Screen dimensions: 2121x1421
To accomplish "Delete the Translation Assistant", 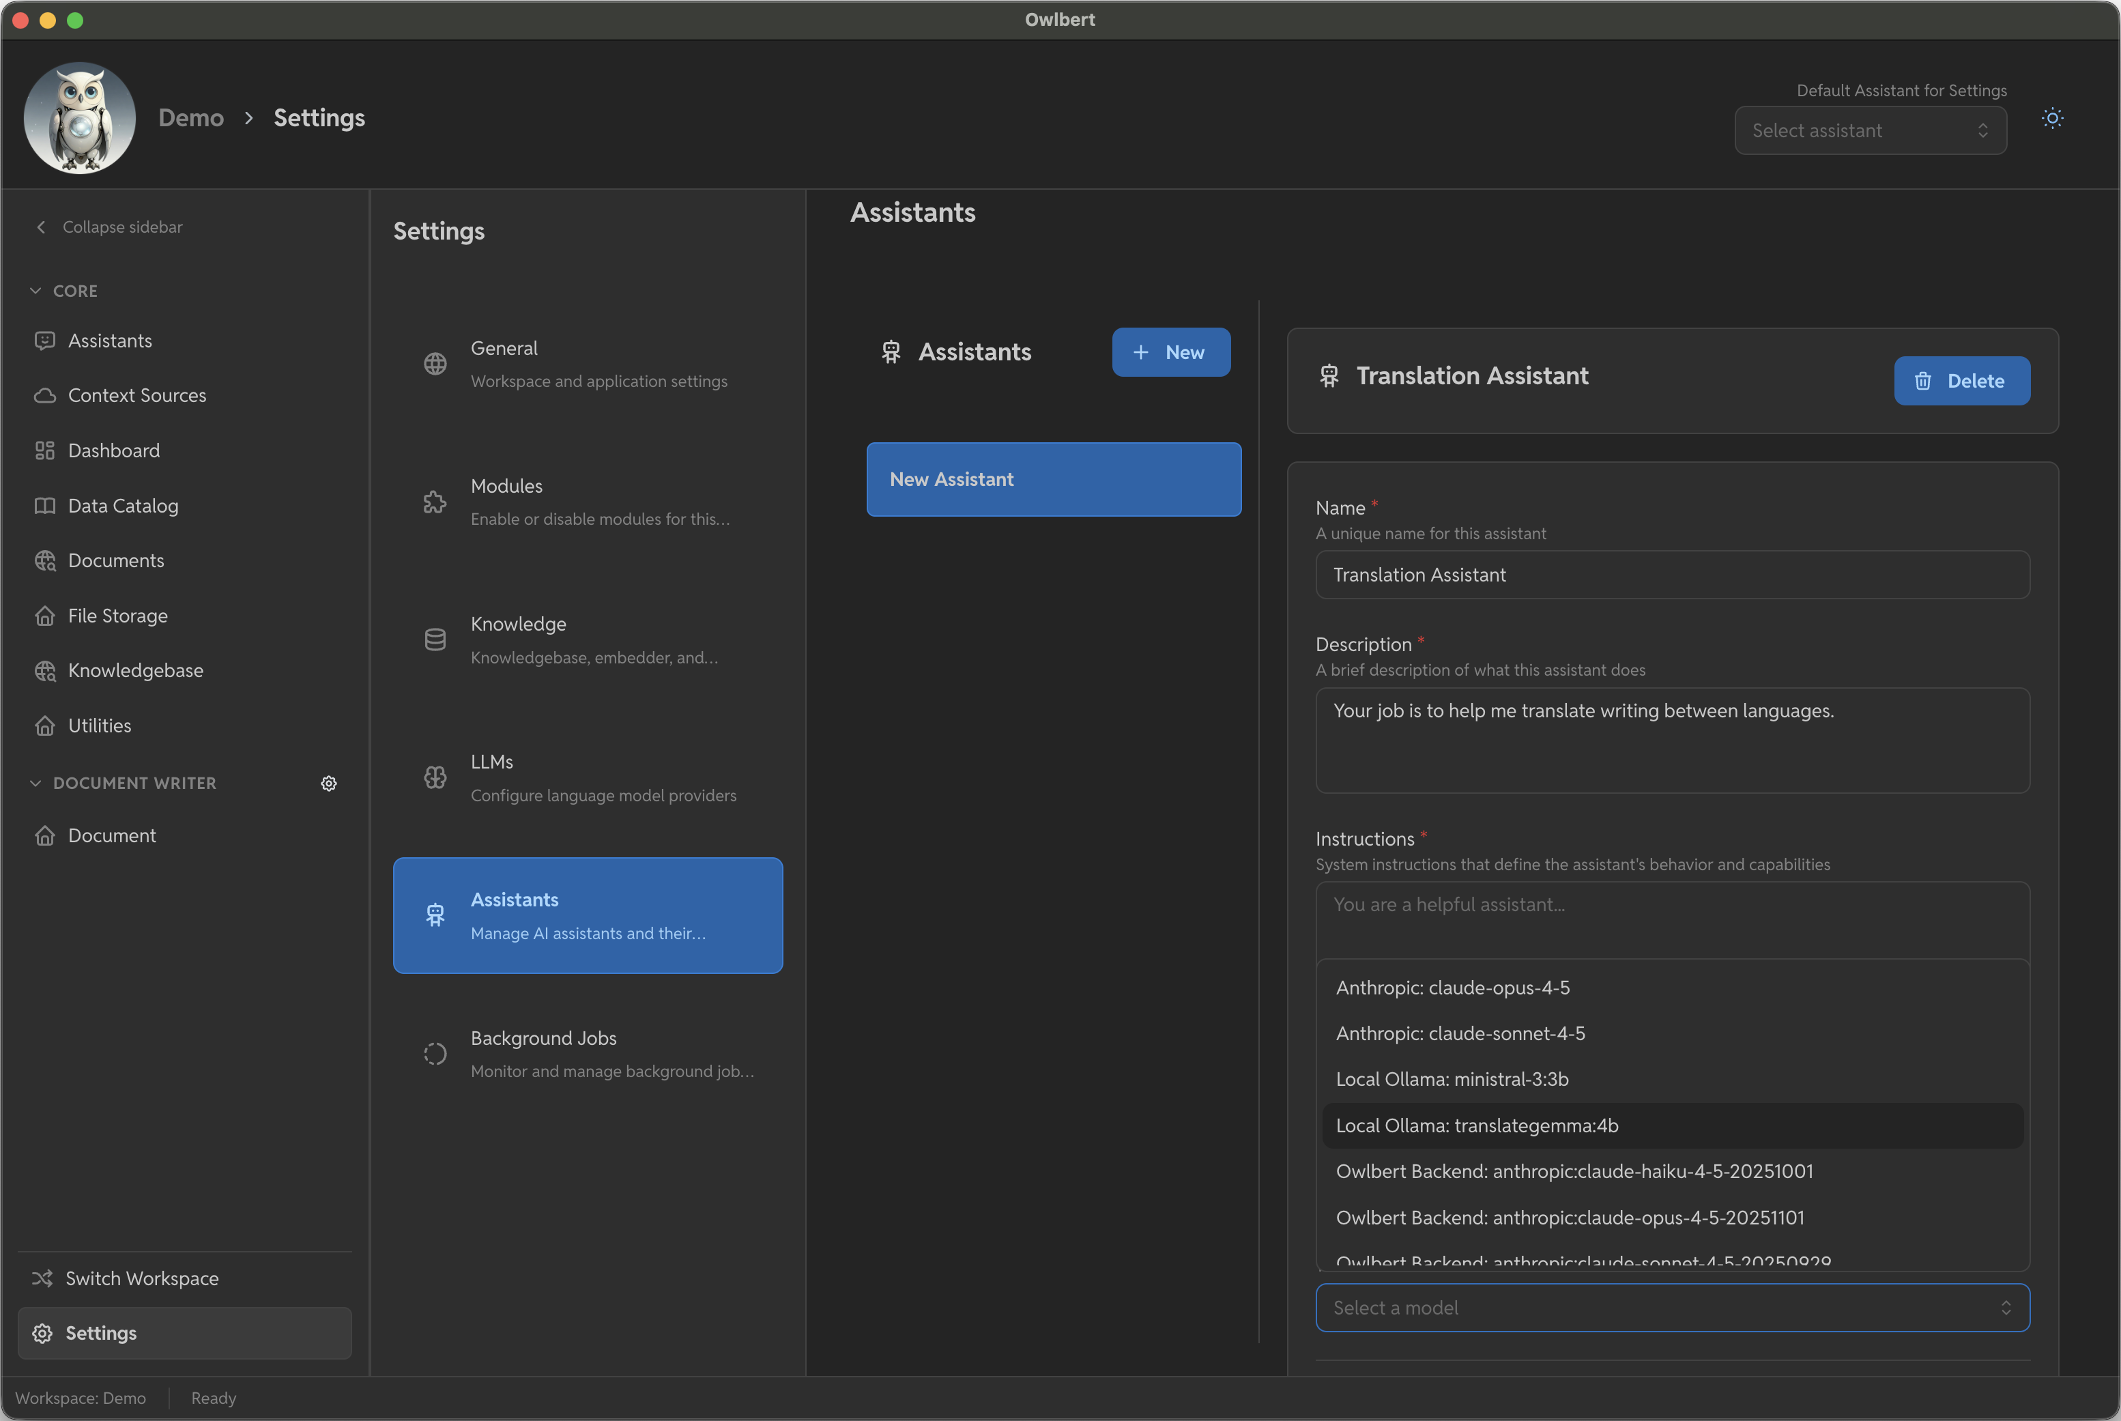I will [1961, 381].
